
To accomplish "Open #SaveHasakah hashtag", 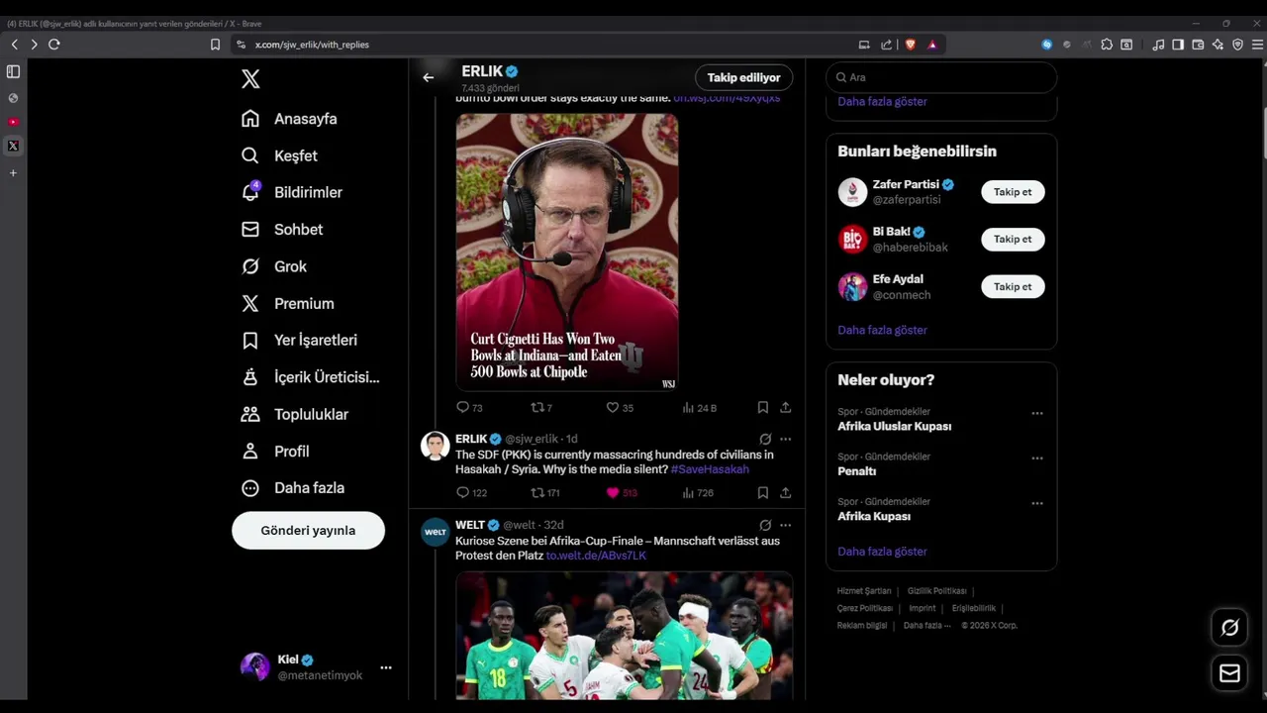I will coord(710,469).
